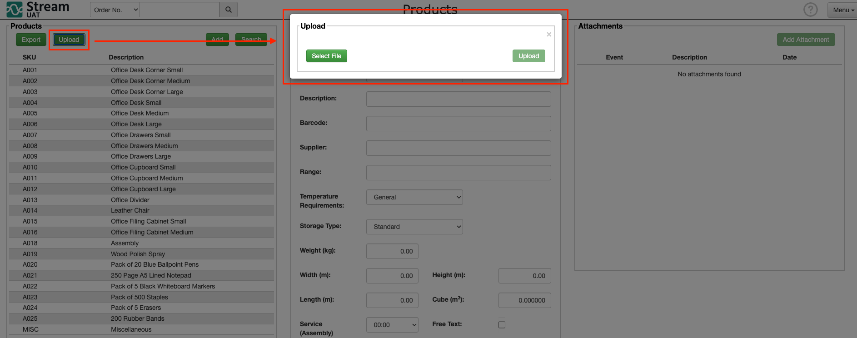Viewport: 857px width, 338px height.
Task: Click the Range input field
Action: tap(458, 173)
